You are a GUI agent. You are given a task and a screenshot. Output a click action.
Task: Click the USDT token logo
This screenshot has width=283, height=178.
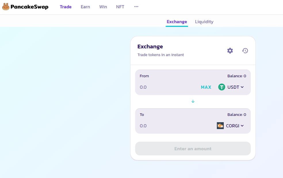(x=221, y=87)
